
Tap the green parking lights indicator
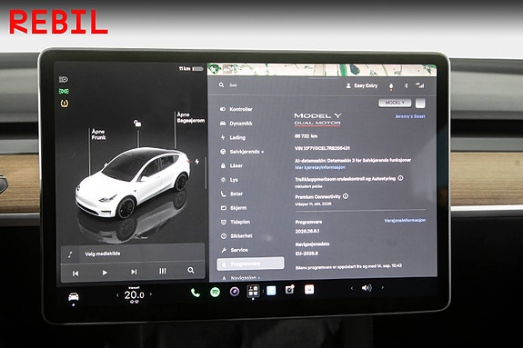pos(64,91)
